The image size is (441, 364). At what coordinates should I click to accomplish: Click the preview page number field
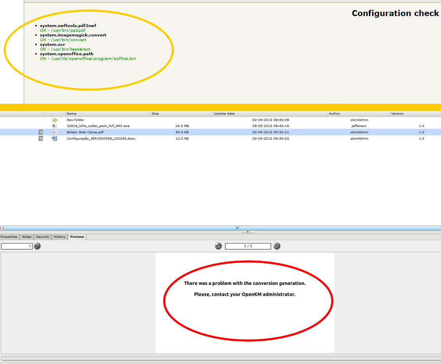(248, 246)
